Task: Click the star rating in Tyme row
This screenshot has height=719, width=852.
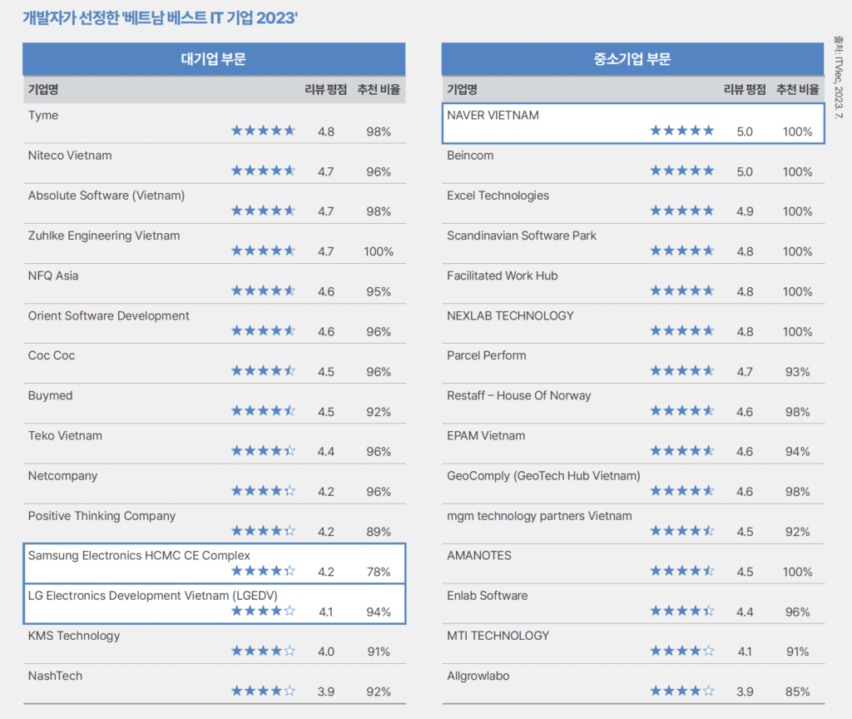Action: [263, 131]
